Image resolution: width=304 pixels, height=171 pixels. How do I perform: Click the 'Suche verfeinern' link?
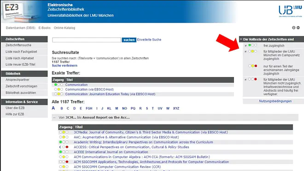tap(64, 65)
